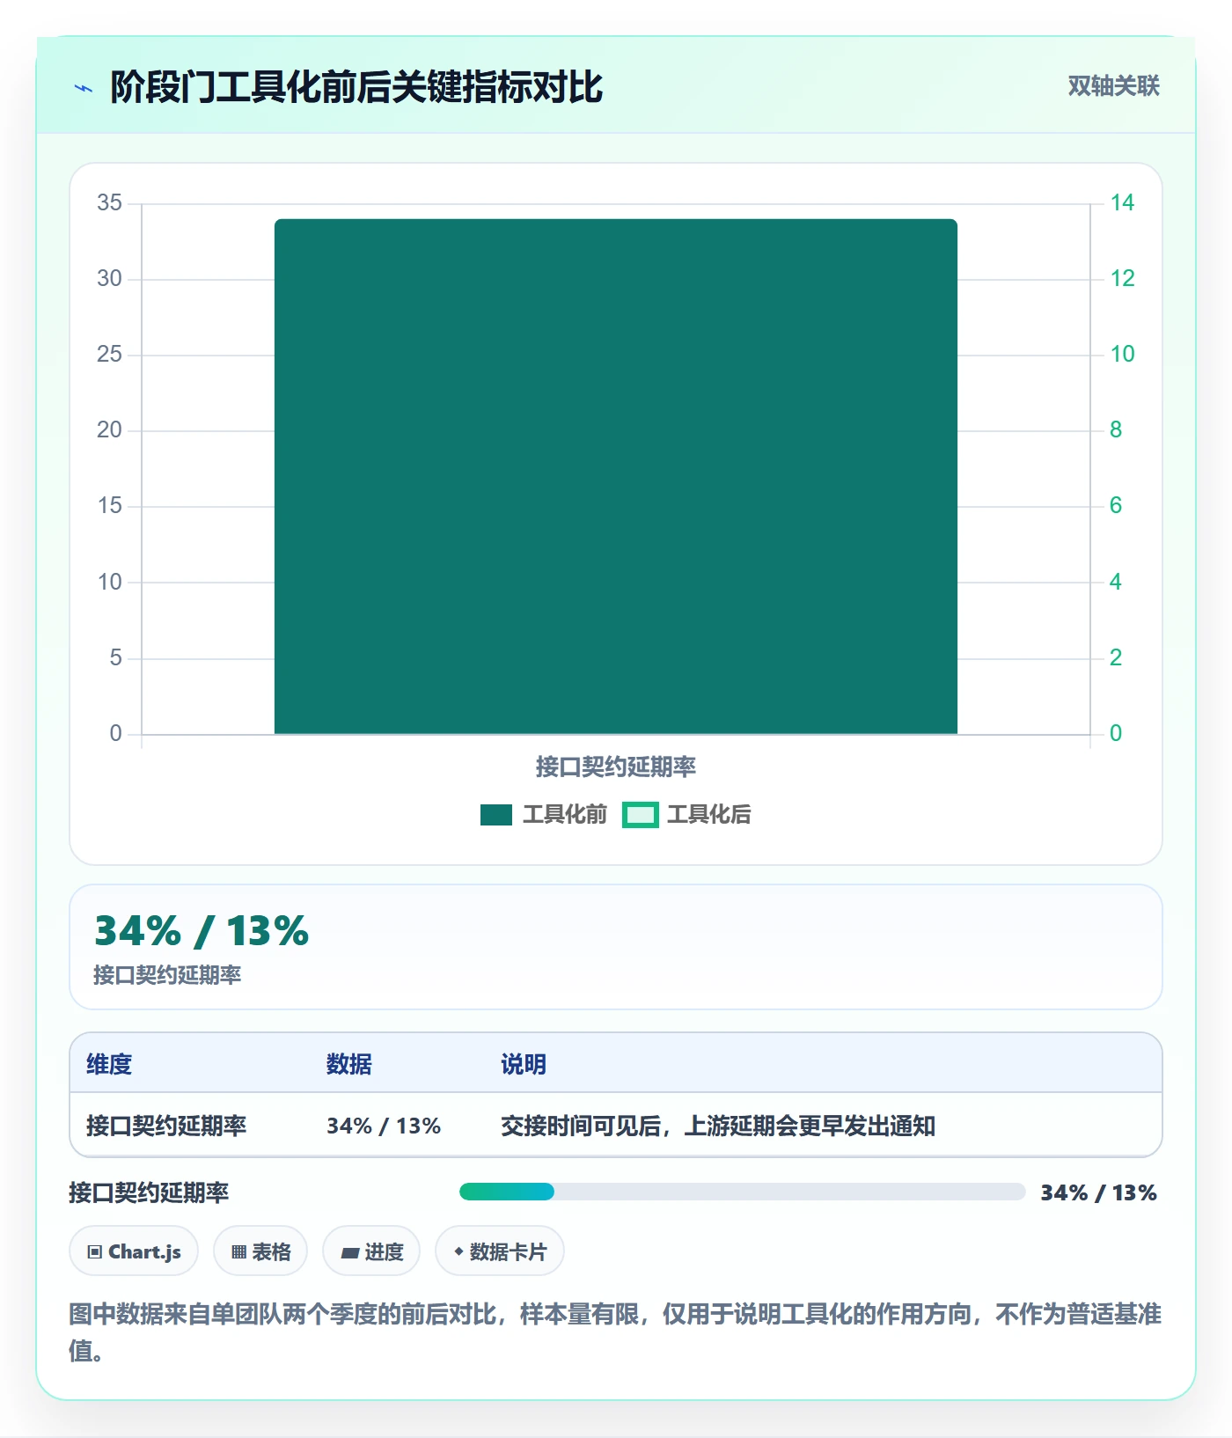Viewport: 1232px width, 1438px height.
Task: Click the dark teal 工具化前 legend swatch
Action: 496,815
